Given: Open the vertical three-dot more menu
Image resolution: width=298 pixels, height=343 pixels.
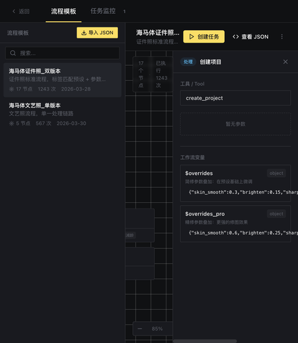Looking at the screenshot, I should [x=282, y=36].
